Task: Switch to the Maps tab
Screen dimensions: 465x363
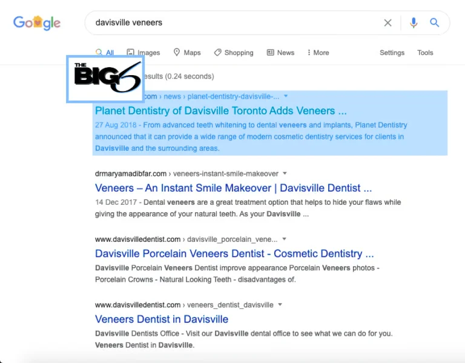Action: coord(187,53)
